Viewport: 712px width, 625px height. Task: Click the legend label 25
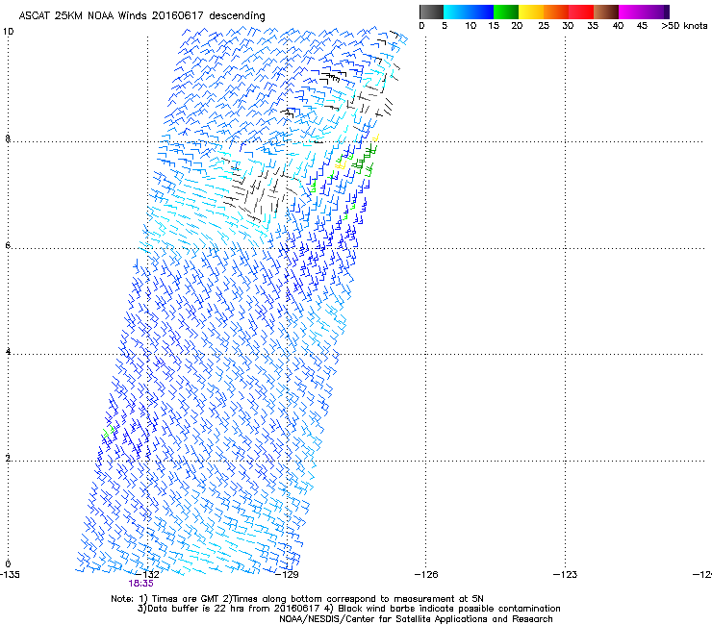coord(544,26)
